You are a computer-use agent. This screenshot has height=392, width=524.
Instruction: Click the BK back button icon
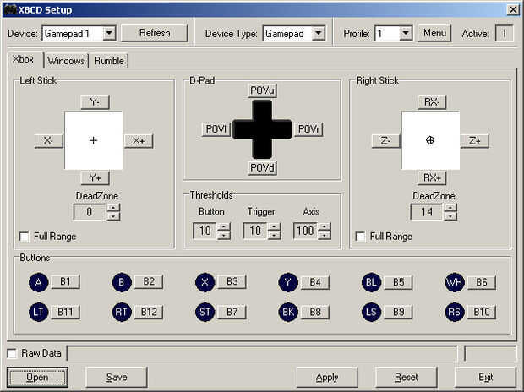pos(288,312)
